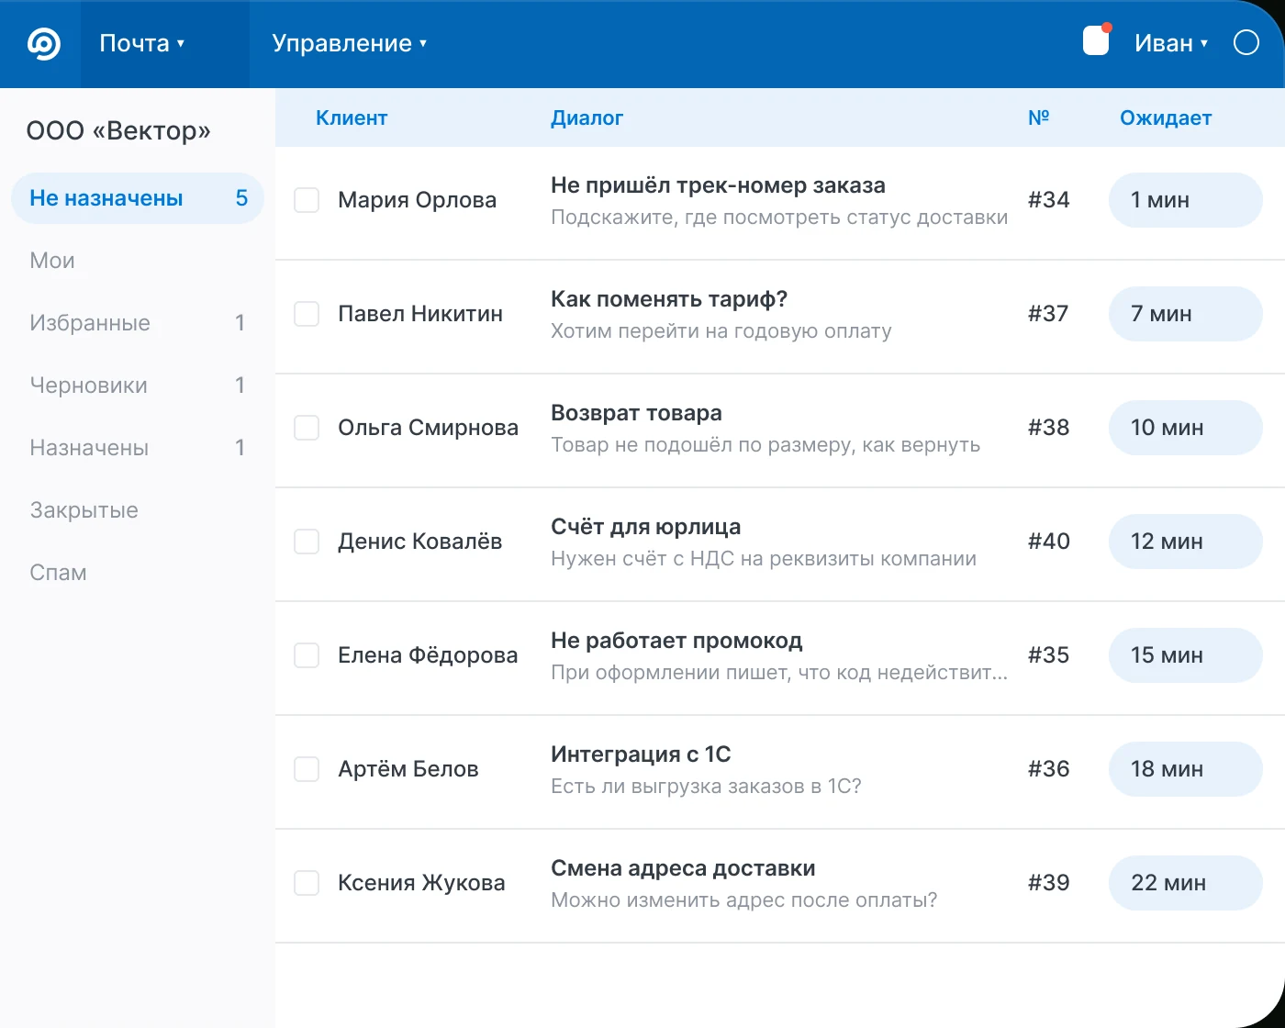
Task: Click client name Елена Фёдорова
Action: click(x=428, y=655)
